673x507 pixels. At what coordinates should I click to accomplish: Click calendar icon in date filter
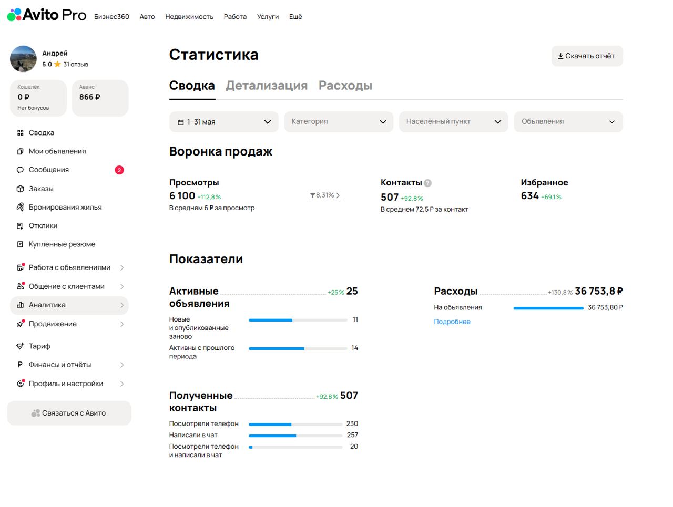point(180,122)
